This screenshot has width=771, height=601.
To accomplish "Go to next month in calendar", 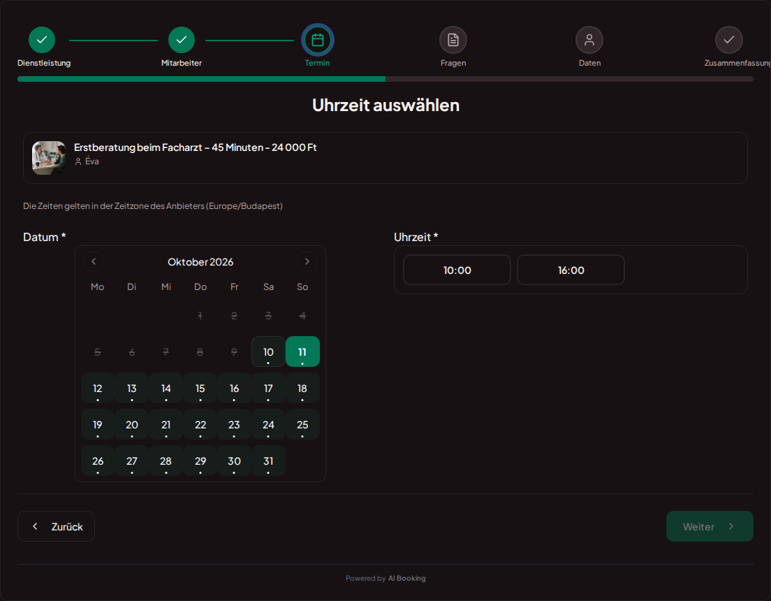I will [x=307, y=261].
